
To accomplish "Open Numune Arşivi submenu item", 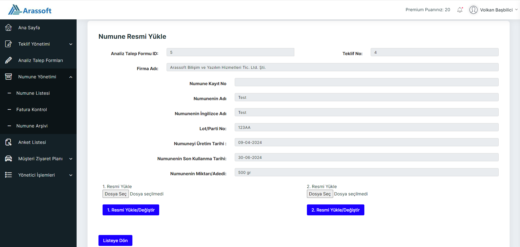I will coord(32,126).
